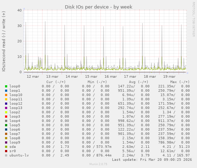Click the loop12 dark blue legend swatch
The image size is (197, 168).
[6, 104]
